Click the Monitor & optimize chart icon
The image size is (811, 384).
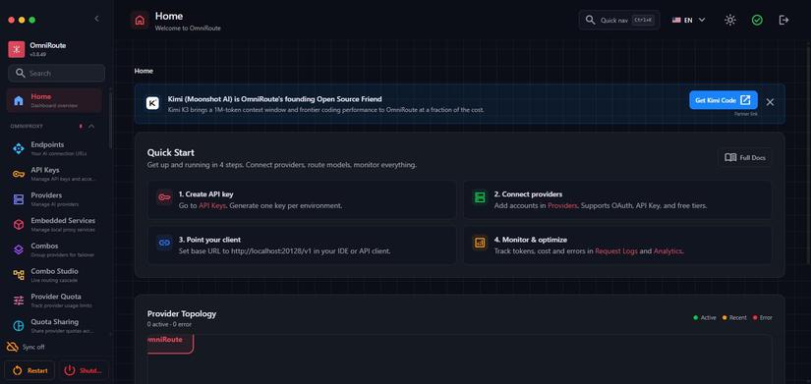point(480,243)
